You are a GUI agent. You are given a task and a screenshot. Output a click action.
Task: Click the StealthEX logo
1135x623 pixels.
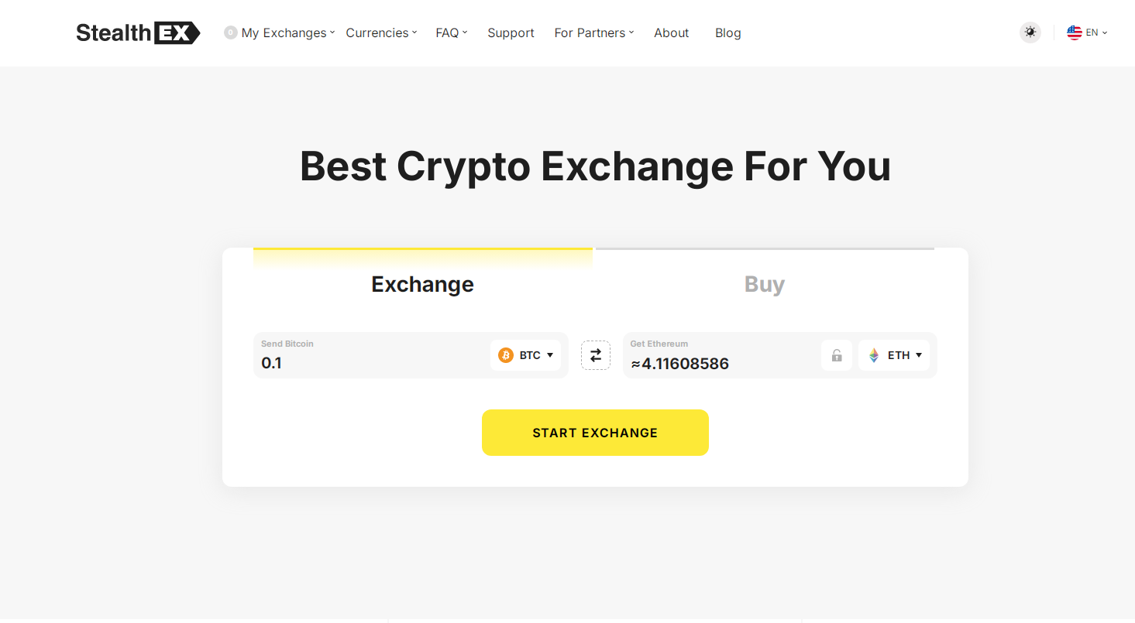[138, 33]
